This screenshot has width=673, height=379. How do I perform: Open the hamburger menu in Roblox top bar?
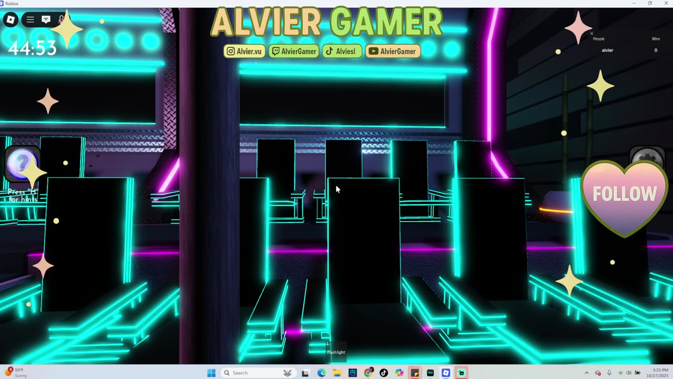point(30,20)
